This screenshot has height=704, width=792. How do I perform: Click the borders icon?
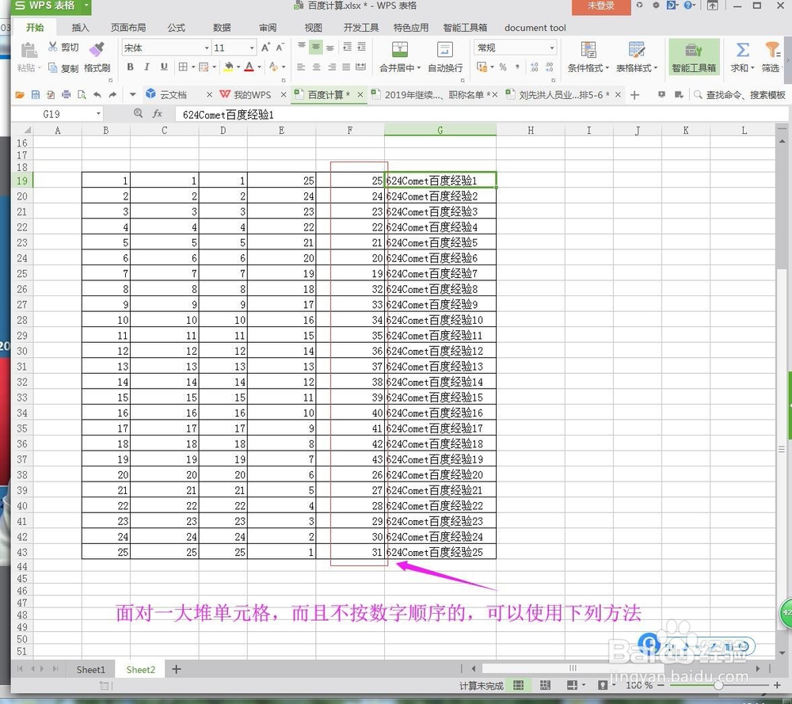(183, 67)
